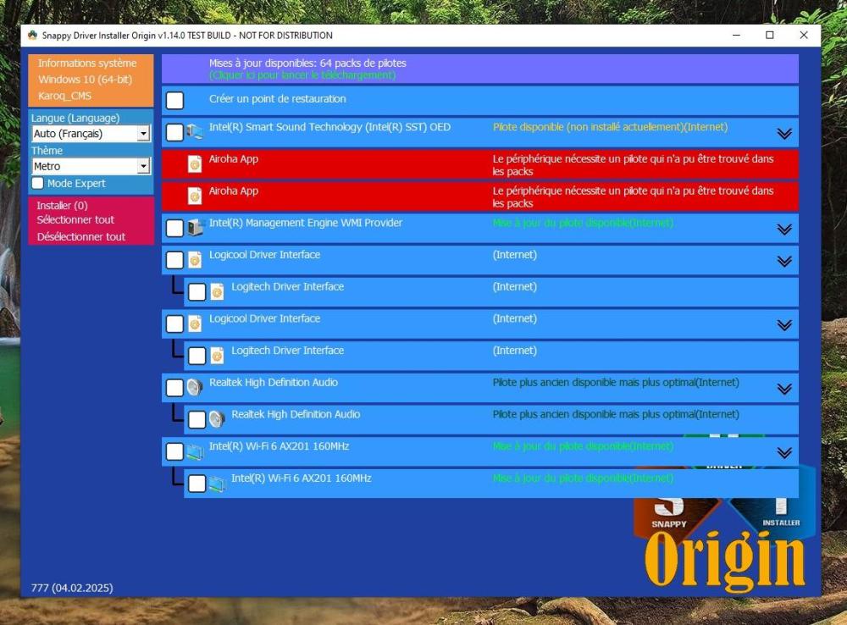
Task: Collapse the Intel Wi-Fi 6 AX201 chevron
Action: (x=784, y=452)
